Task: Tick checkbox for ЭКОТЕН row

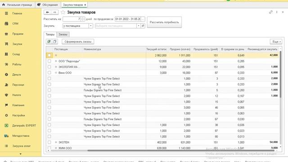Action: (49, 142)
